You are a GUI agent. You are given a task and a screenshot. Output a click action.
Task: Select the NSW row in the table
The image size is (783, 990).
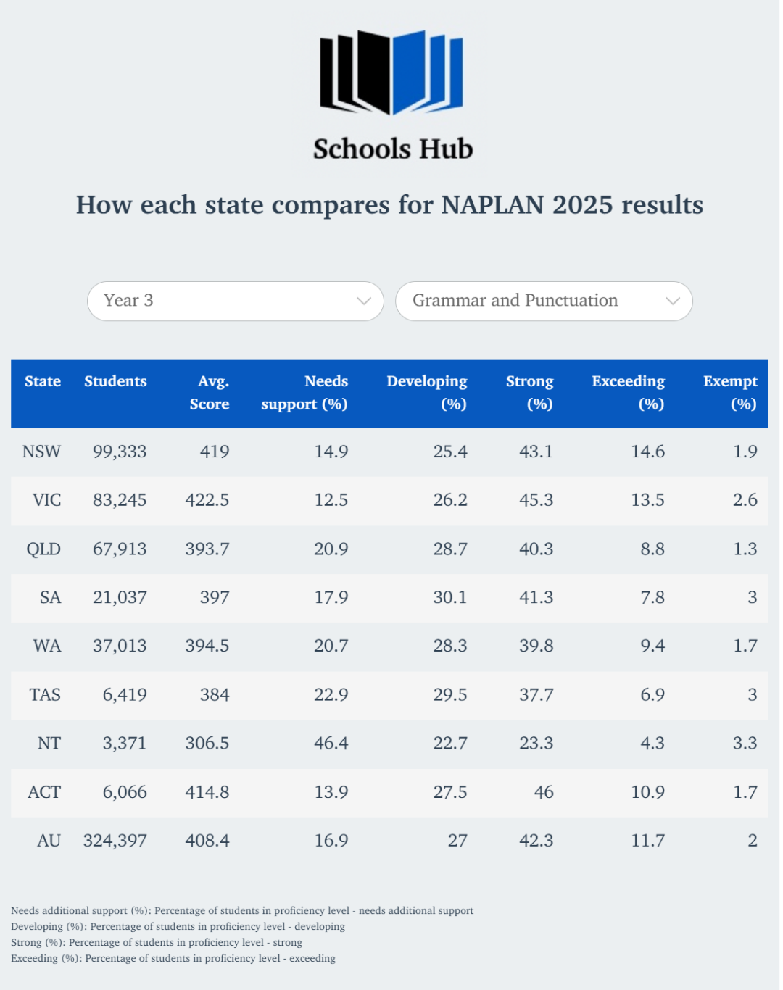tap(389, 452)
